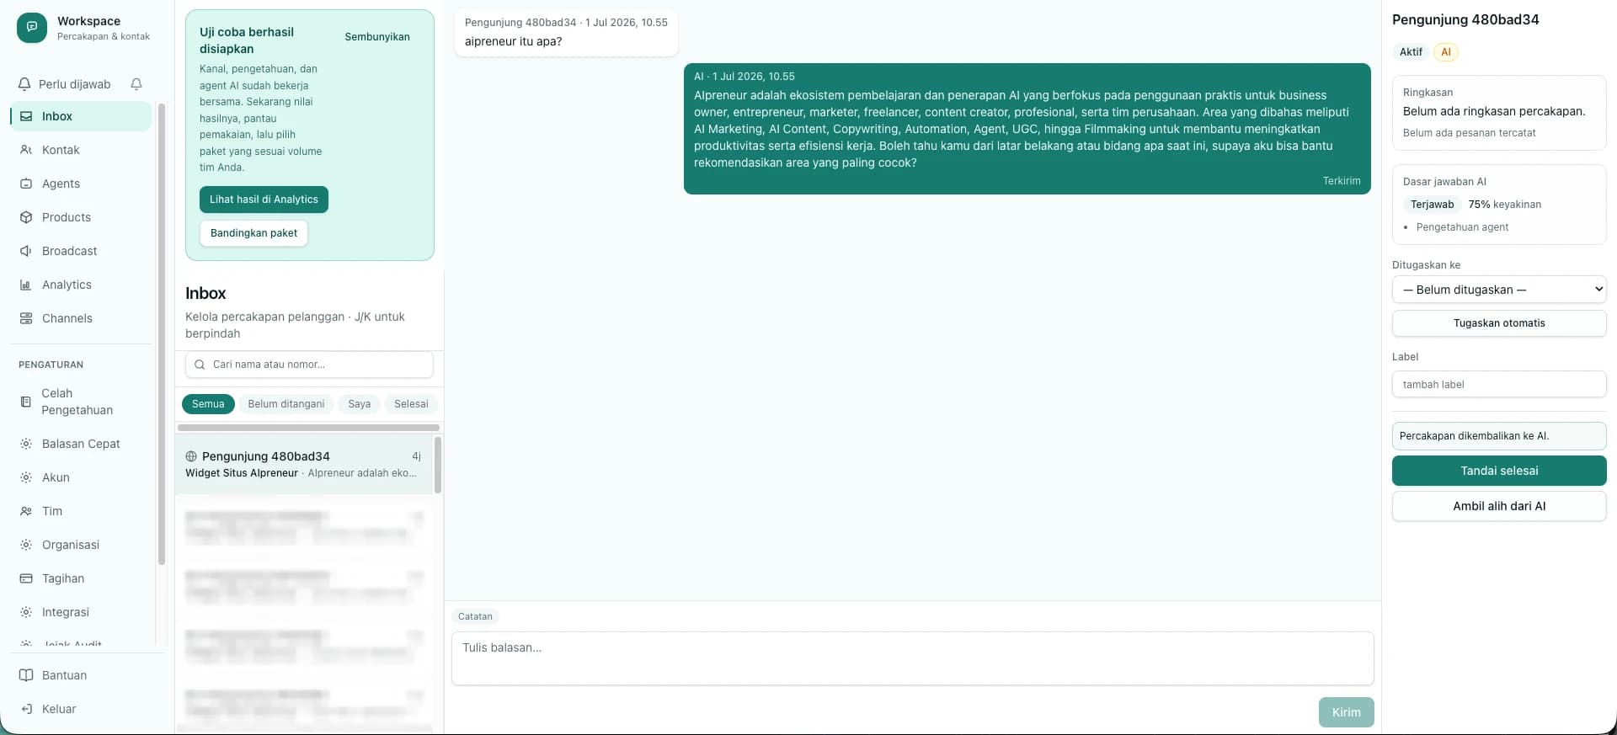Click the globe icon of Pengunjung 480bad34
Screen dimensions: 1617x735
(x=191, y=456)
